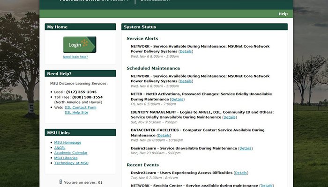Visit the MSU Libraries link
328x187 pixels.
[x=66, y=158]
